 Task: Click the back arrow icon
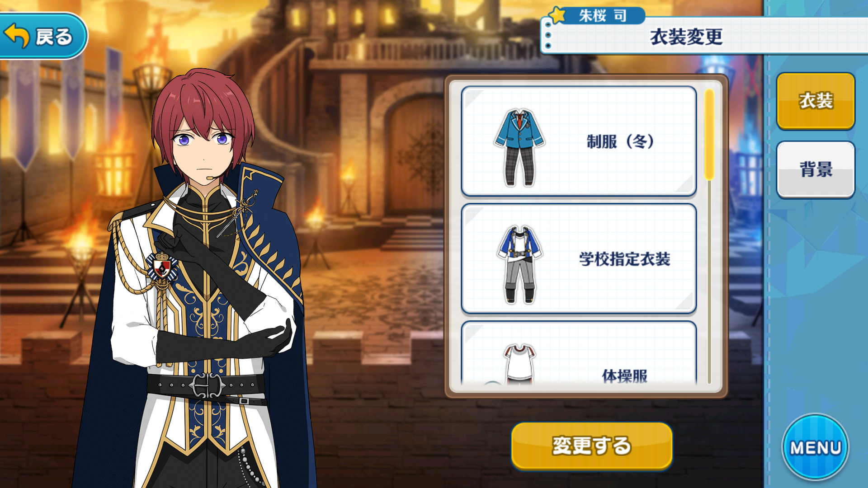point(17,36)
